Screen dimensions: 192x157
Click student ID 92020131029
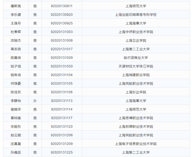point(62,58)
